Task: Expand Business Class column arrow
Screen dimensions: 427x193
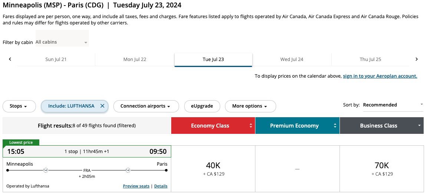Action: (x=419, y=126)
